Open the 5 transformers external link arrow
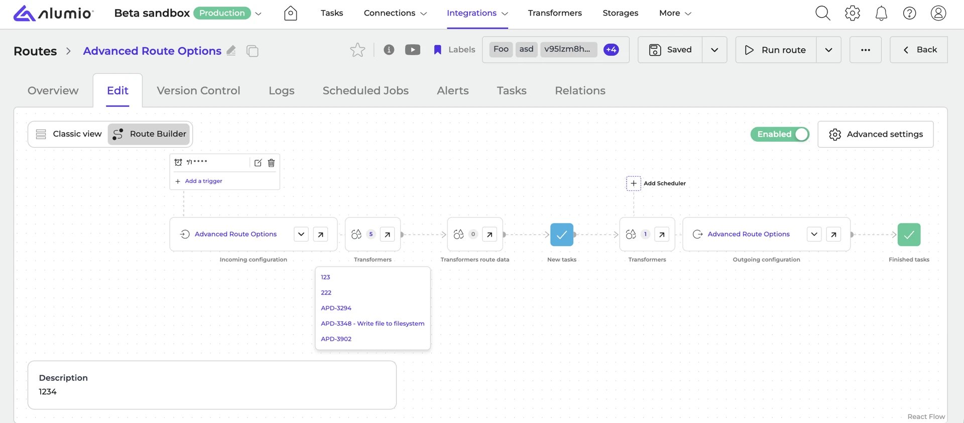964x423 pixels. tap(387, 235)
